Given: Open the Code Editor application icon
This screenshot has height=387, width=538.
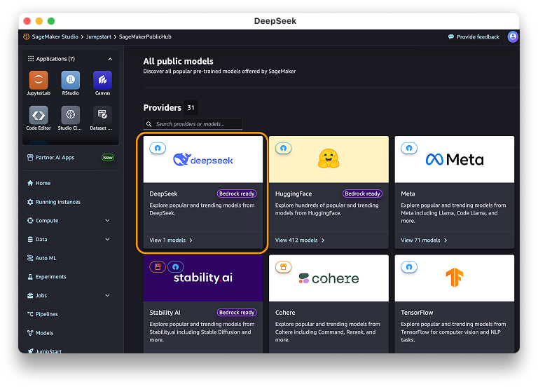Looking at the screenshot, I should (x=39, y=115).
